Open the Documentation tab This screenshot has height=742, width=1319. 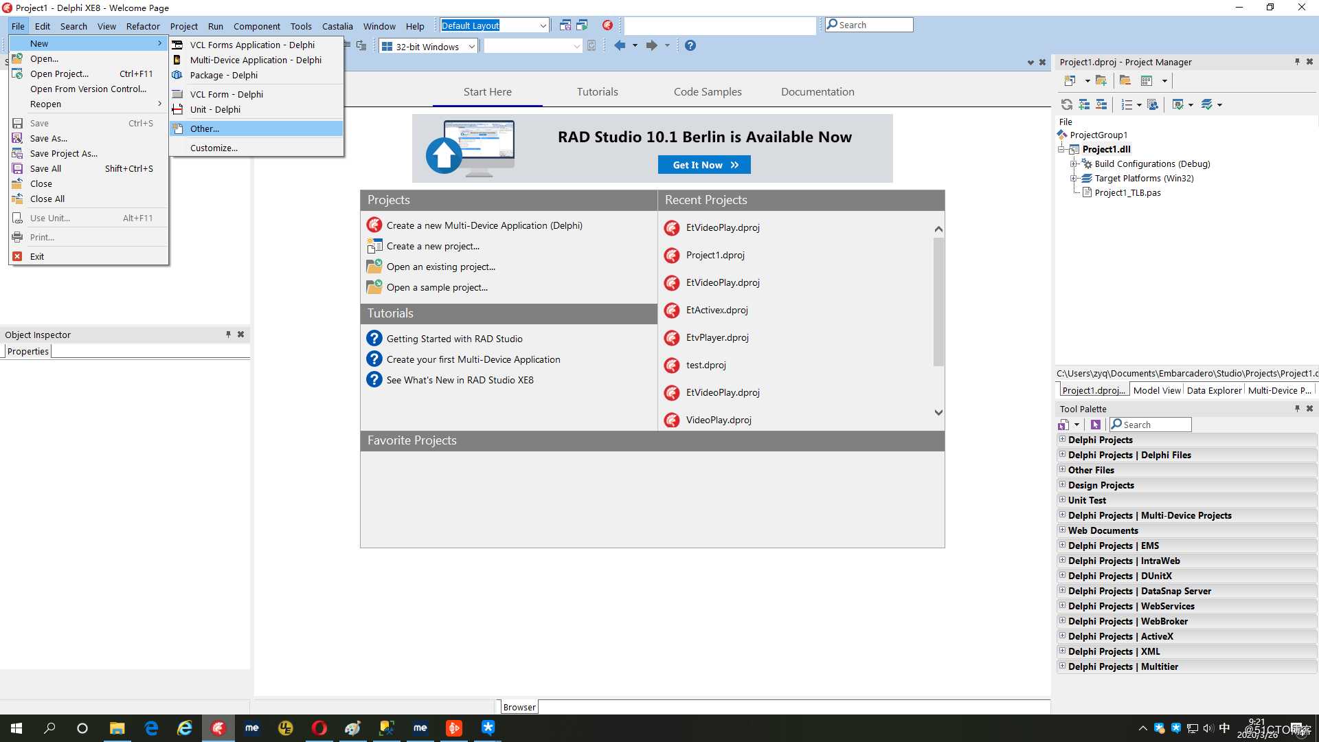click(x=818, y=91)
